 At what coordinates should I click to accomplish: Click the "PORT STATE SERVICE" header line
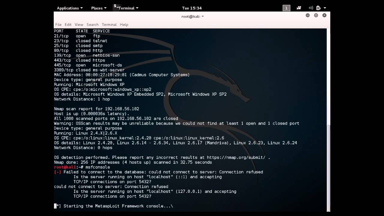coord(82,31)
